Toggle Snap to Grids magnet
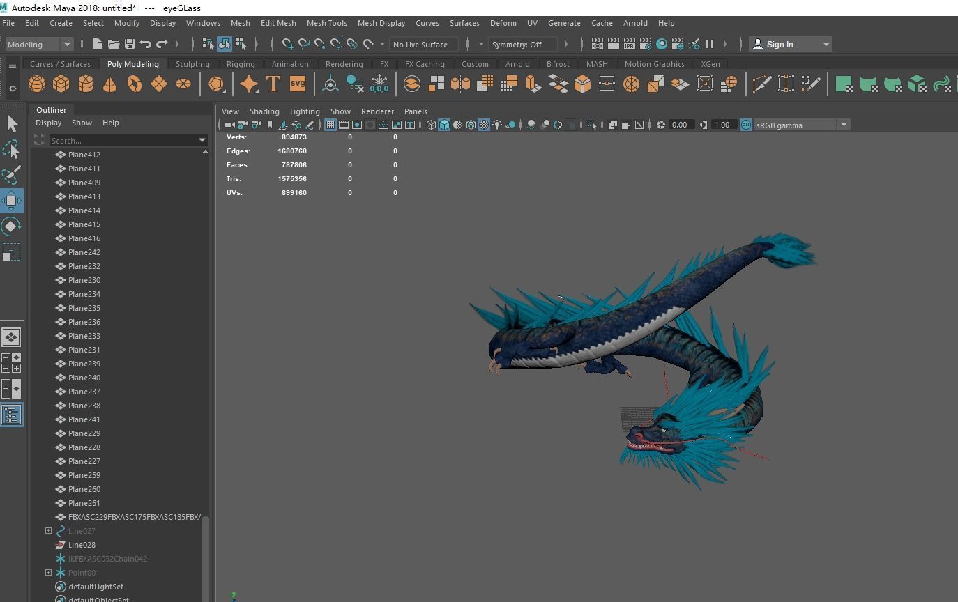Screen dimensions: 958x602 287,44
